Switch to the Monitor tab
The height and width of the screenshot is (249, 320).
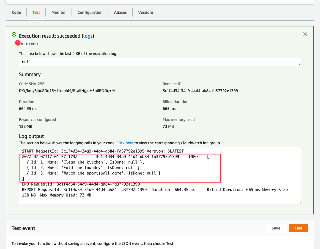[59, 12]
